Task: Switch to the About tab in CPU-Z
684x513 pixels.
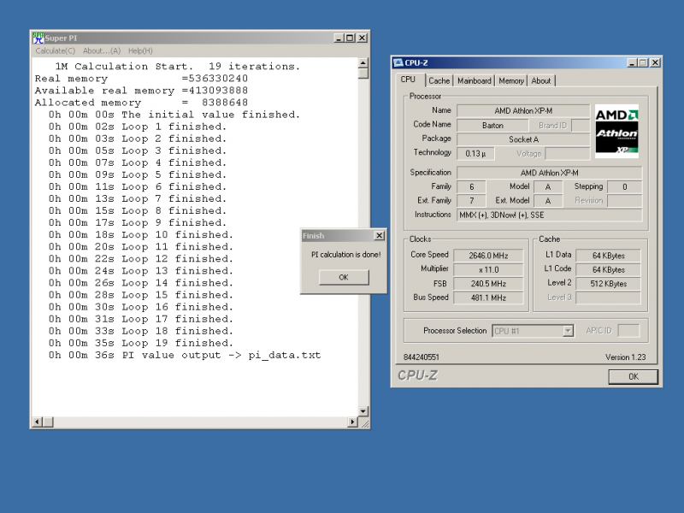Action: click(x=541, y=80)
